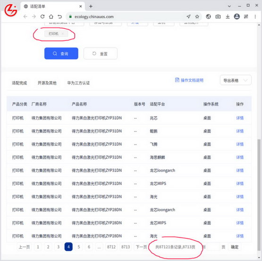262x261 pixels.
Task: Open the screenshot camera icon
Action: 218,16
